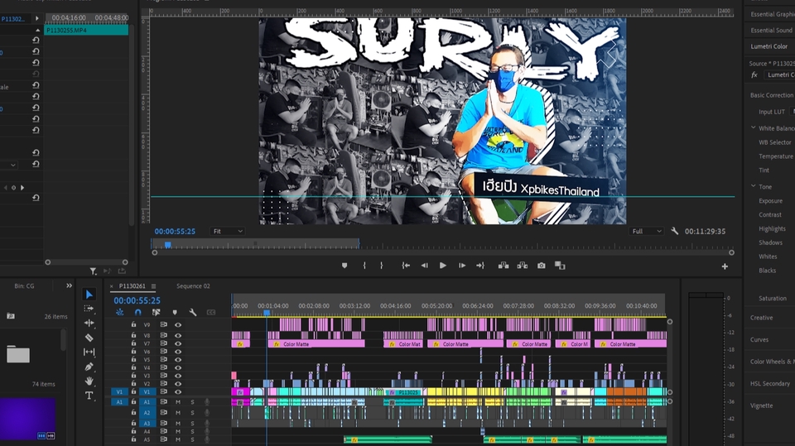Open the Lumetri Color panel tab
This screenshot has height=446, width=795.
(769, 46)
